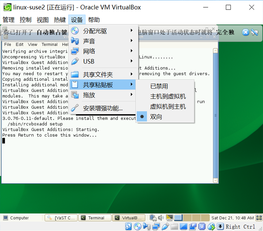Click the guest volume speaker tray icon

tap(161, 218)
